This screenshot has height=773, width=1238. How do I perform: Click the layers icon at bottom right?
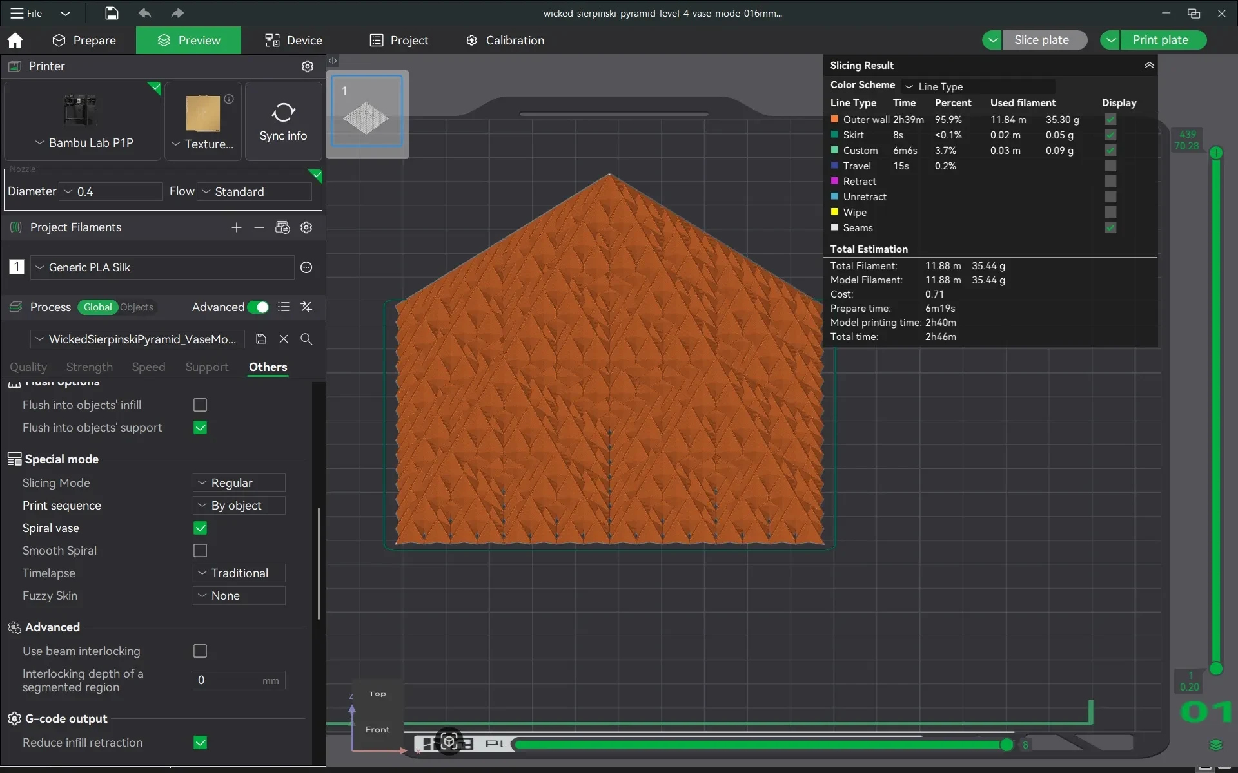[1216, 745]
